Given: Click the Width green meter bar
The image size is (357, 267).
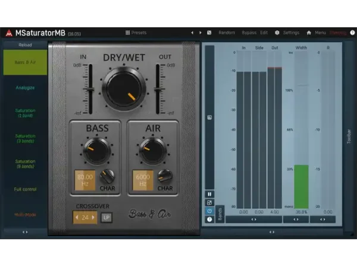Looking at the screenshot, I should 302,187.
